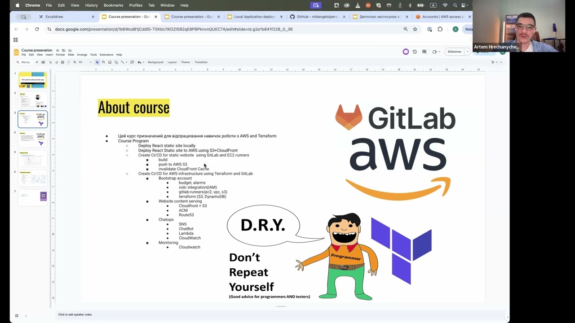Add a new slide with plus icon
The height and width of the screenshot is (323, 575).
point(37,62)
